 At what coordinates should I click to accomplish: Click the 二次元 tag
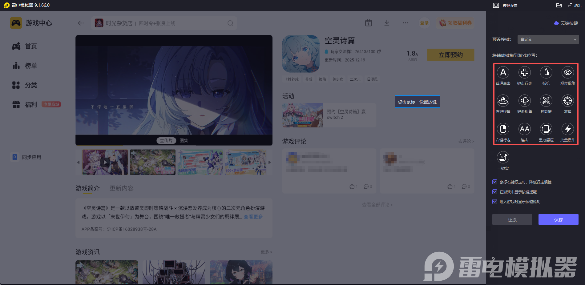click(355, 79)
